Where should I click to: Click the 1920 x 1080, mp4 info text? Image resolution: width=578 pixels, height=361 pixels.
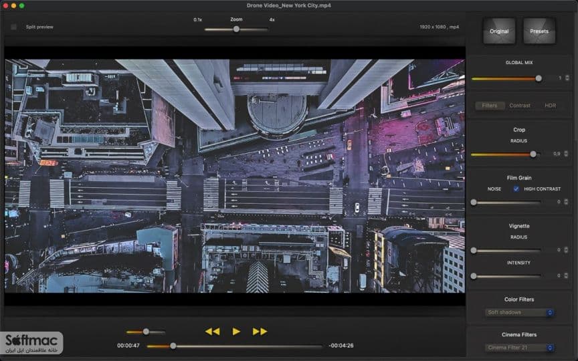(439, 27)
